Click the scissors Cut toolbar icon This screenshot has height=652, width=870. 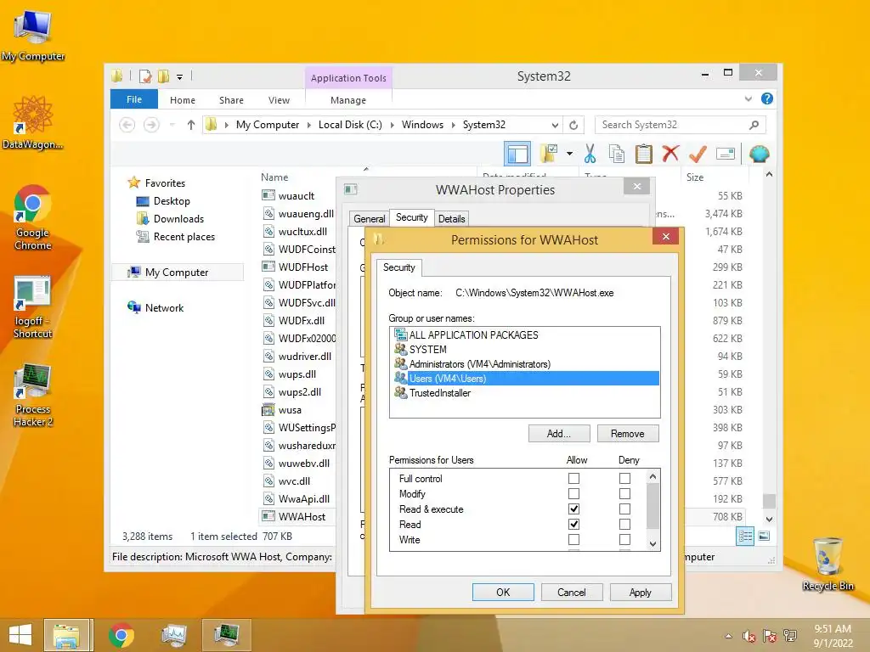(590, 154)
